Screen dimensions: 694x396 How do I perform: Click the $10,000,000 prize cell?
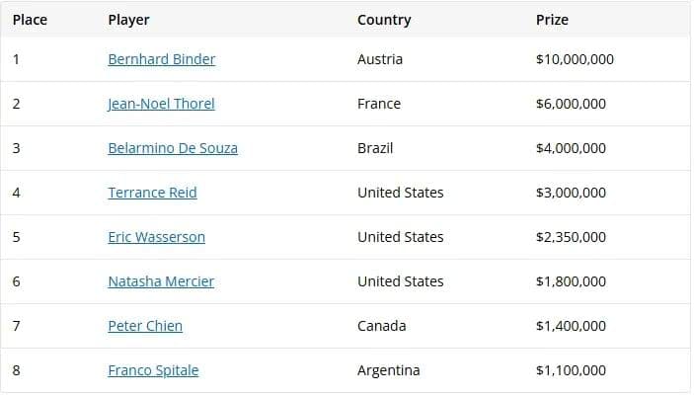[575, 59]
